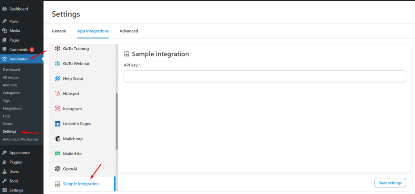Click the Hubspot logo icon
Image resolution: width=415 pixels, height=194 pixels.
coord(58,93)
